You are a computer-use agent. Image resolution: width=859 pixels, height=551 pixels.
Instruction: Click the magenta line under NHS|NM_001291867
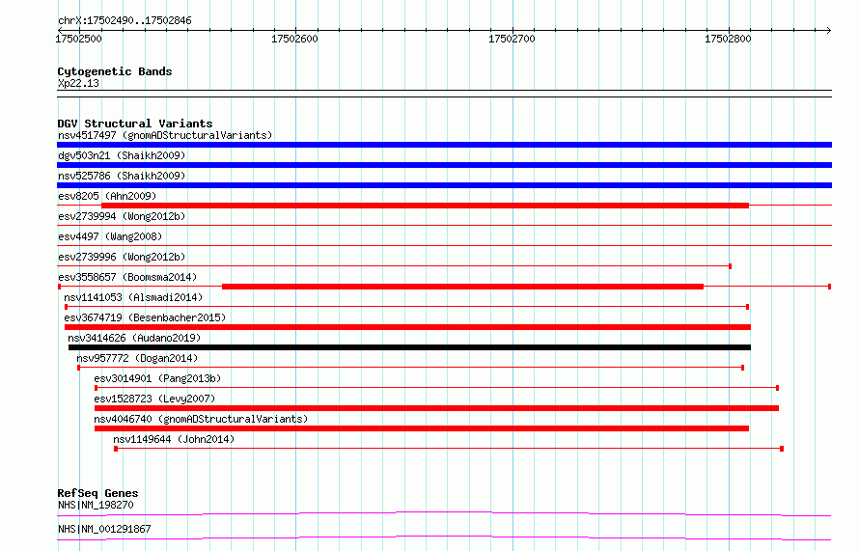tap(444, 537)
